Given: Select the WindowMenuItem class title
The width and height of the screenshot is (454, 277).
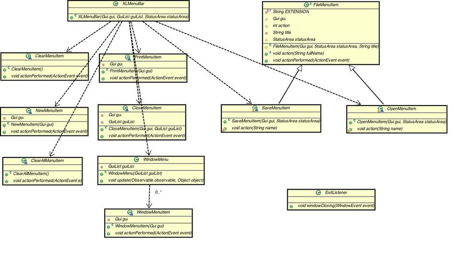Looking at the screenshot, I should click(153, 212).
